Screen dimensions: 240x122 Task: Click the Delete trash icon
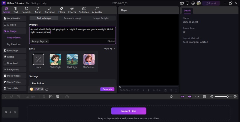(x=18, y=97)
